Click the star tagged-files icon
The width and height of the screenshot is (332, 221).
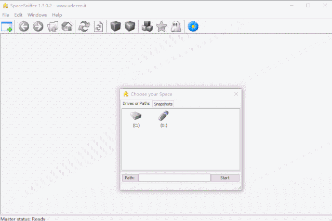(x=162, y=26)
